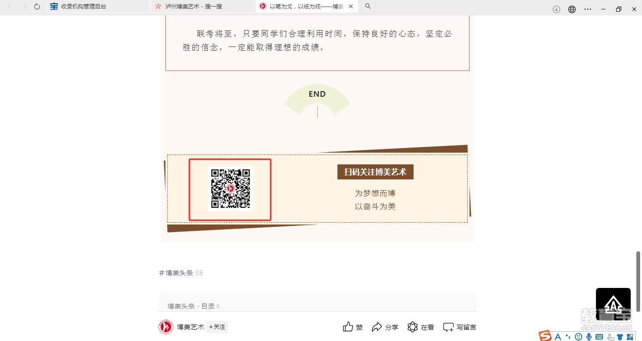Image resolution: width=642 pixels, height=341 pixels.
Task: Click the globe browser icon
Action: tap(572, 9)
